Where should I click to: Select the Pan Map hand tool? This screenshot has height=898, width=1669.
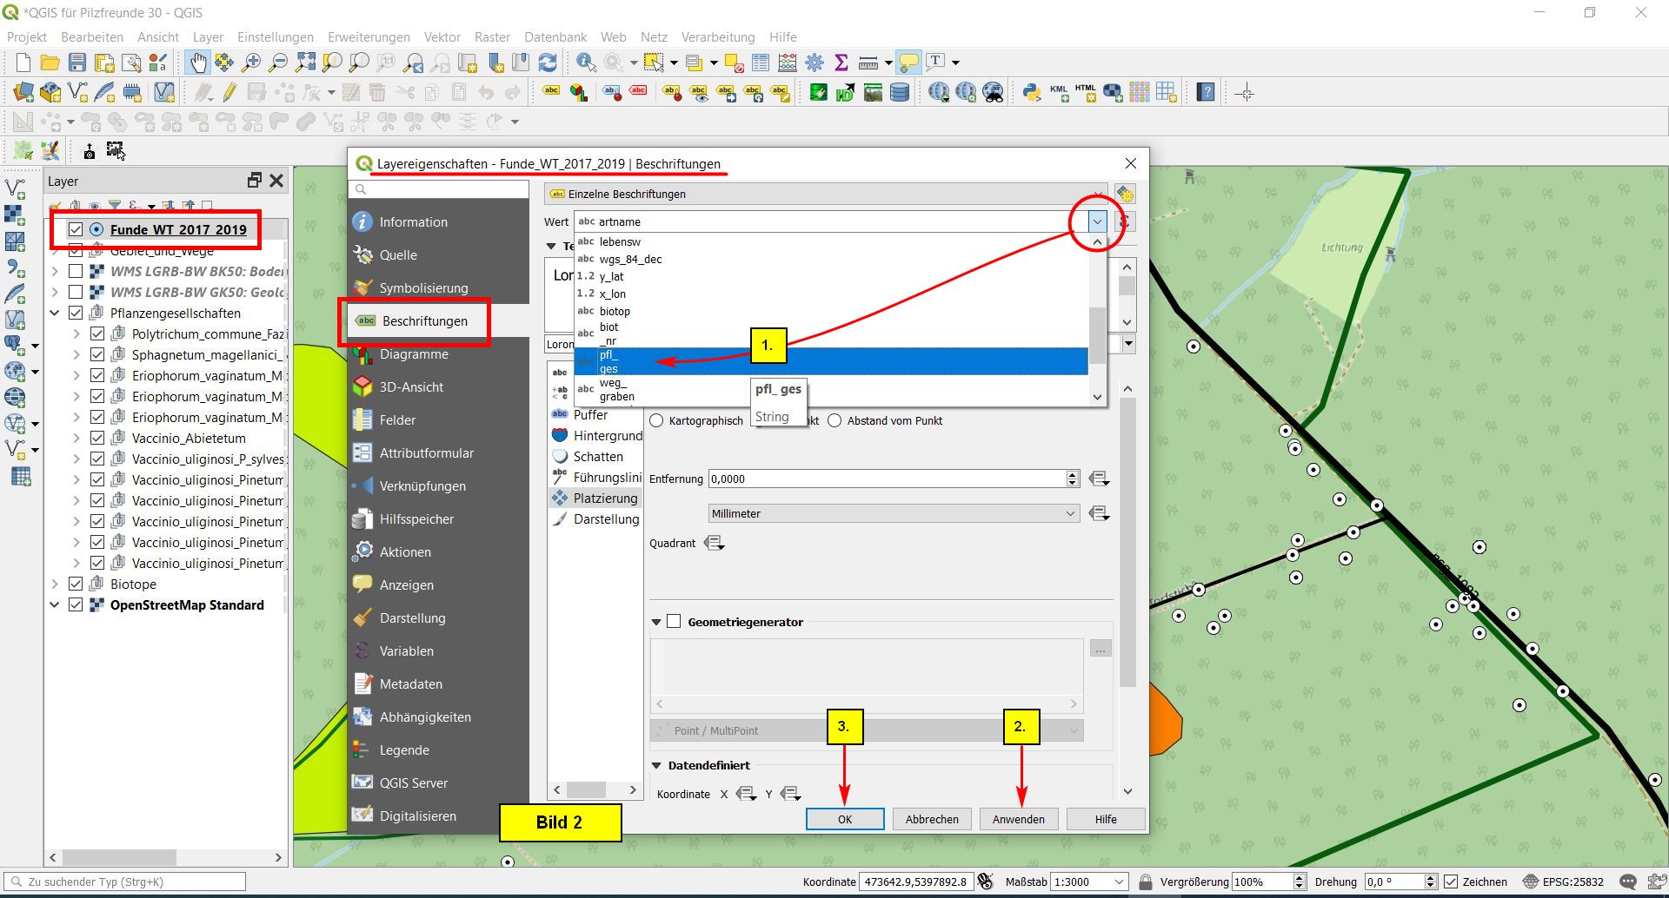[198, 63]
